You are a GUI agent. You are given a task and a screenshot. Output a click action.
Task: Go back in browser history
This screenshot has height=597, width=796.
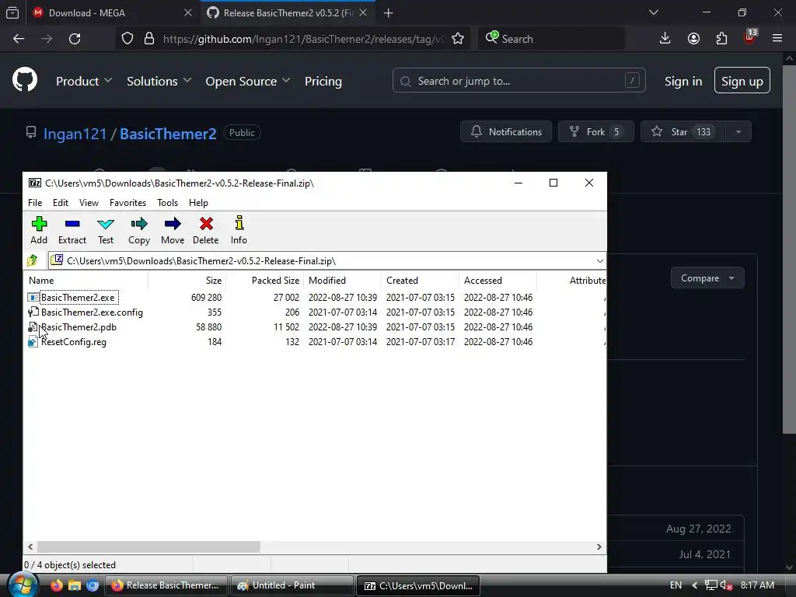pos(19,39)
